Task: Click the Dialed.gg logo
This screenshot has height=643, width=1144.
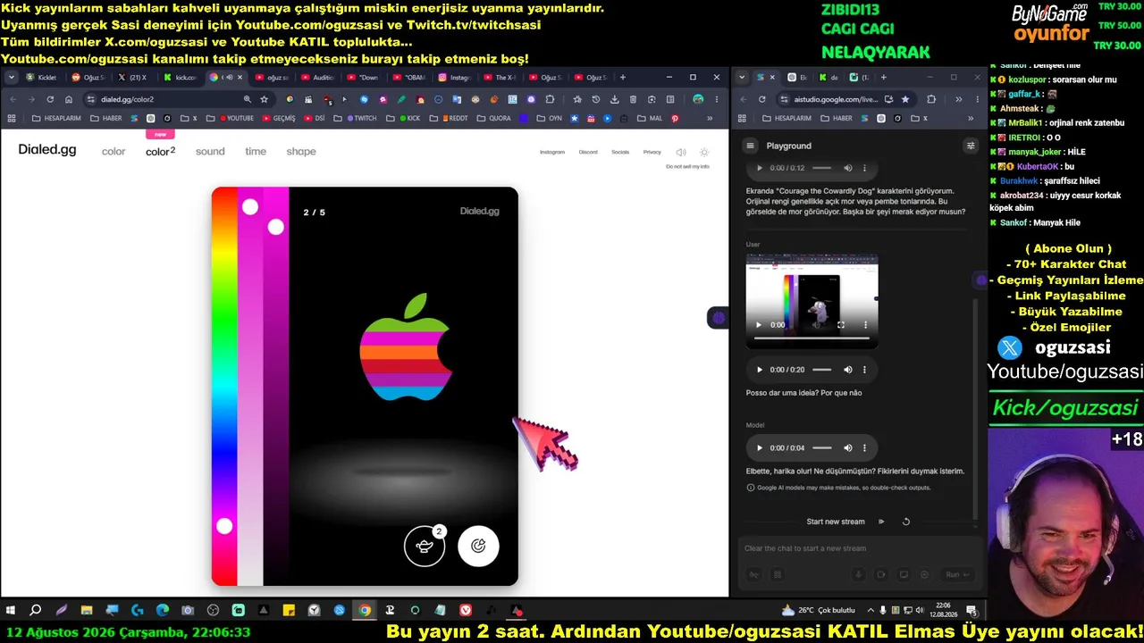Action: pyautogui.click(x=47, y=150)
